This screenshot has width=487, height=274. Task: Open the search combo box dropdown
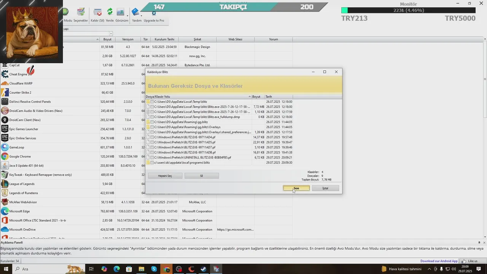111,34
